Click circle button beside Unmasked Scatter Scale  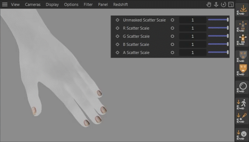pos(173,20)
